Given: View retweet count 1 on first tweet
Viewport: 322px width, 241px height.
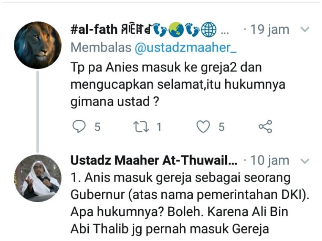Looking at the screenshot, I should (159, 127).
